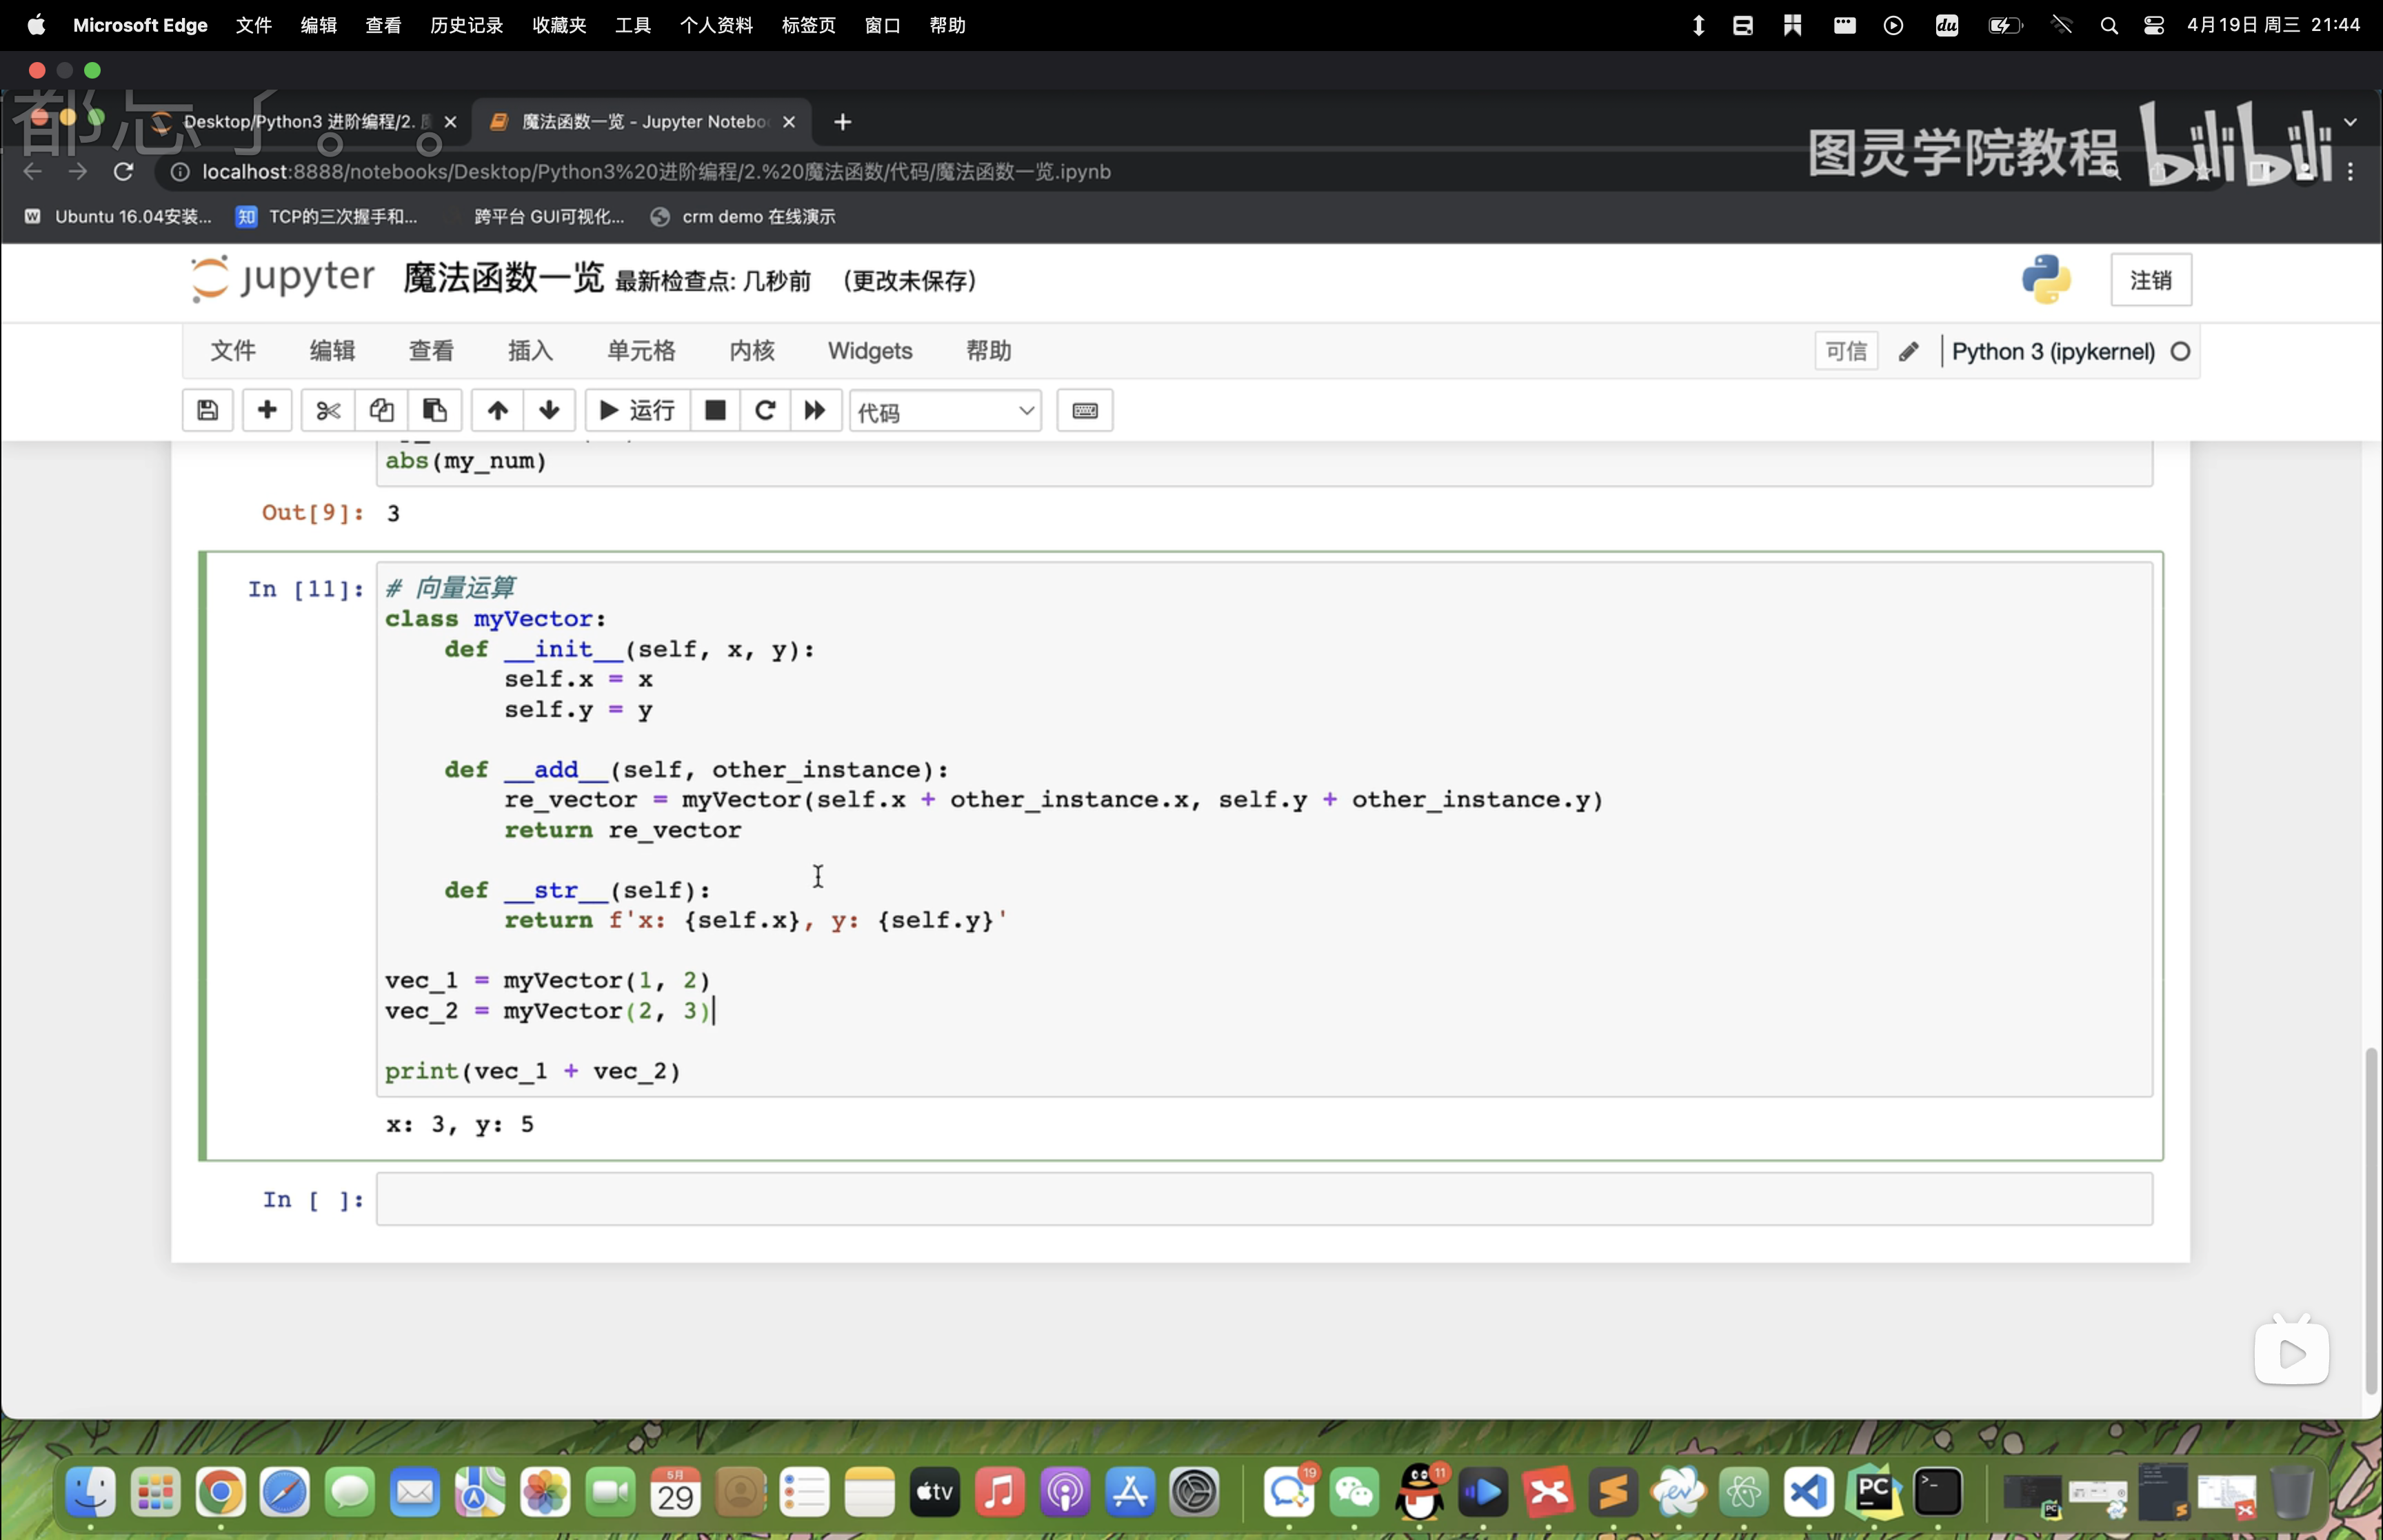Open the Widgets menu
This screenshot has width=2383, height=1540.
[x=870, y=351]
